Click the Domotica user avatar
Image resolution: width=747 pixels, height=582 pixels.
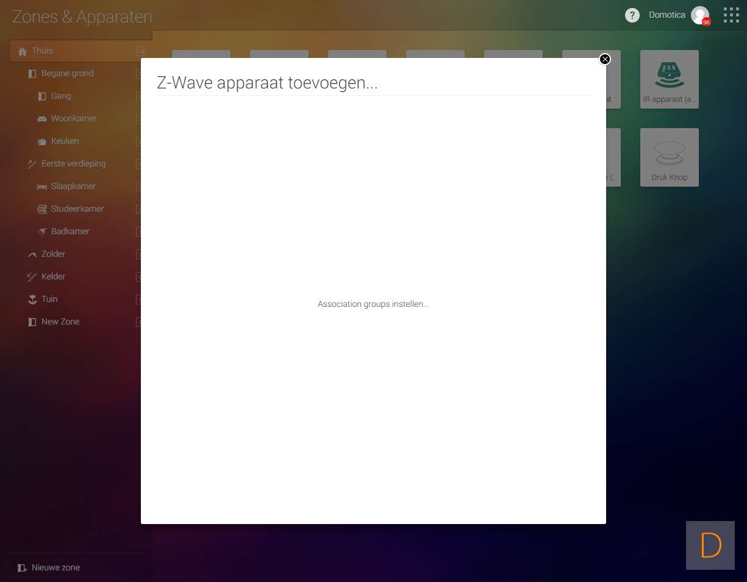pyautogui.click(x=699, y=15)
